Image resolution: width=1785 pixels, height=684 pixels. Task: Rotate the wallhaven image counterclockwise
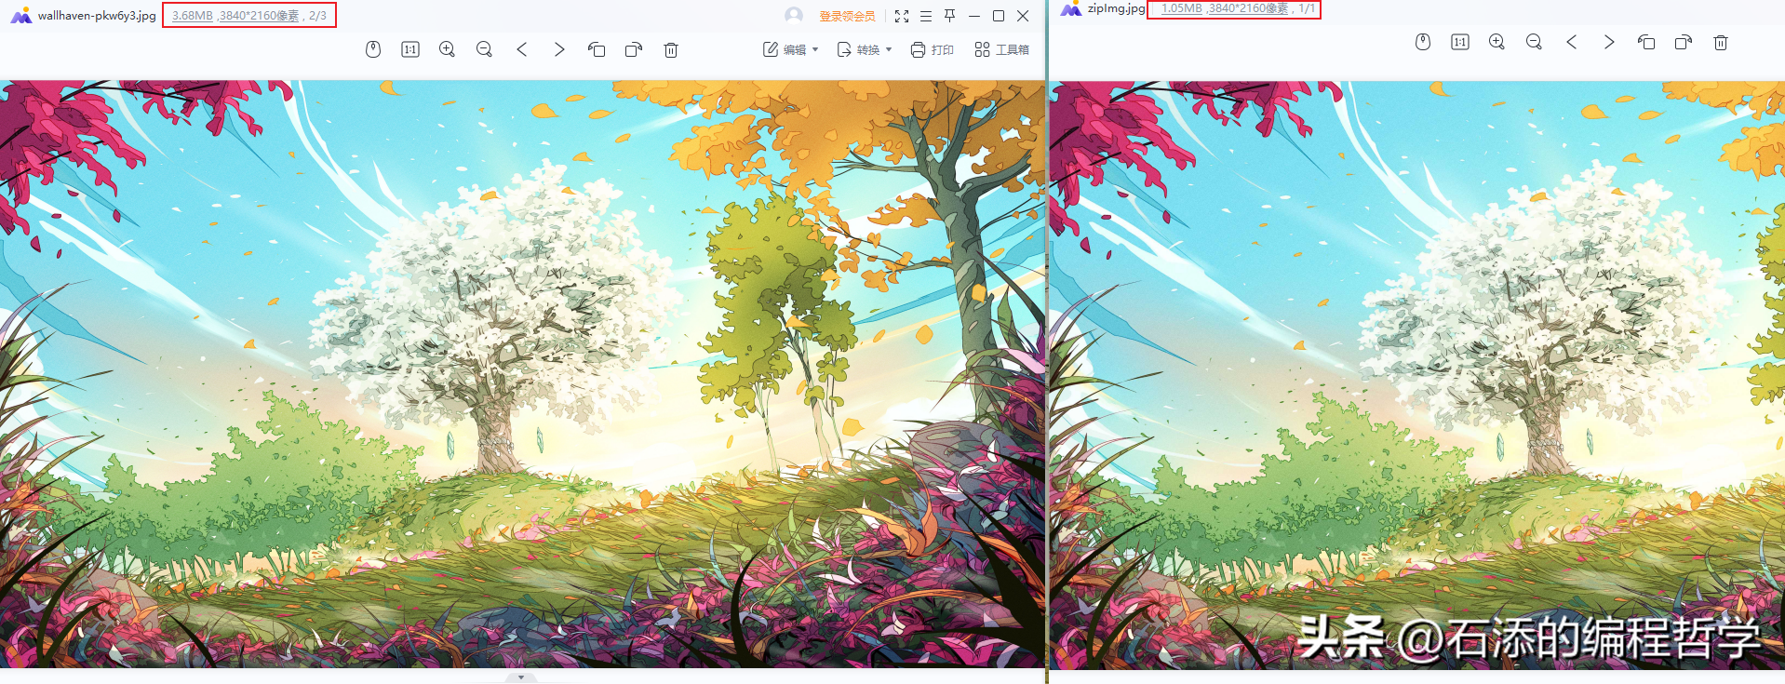pos(597,49)
